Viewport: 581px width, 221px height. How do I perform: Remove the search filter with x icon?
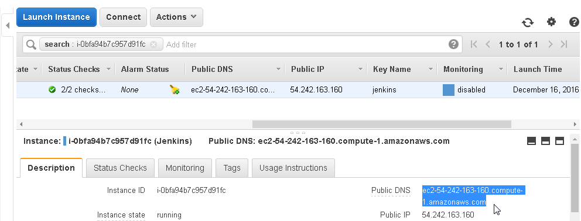[153, 44]
